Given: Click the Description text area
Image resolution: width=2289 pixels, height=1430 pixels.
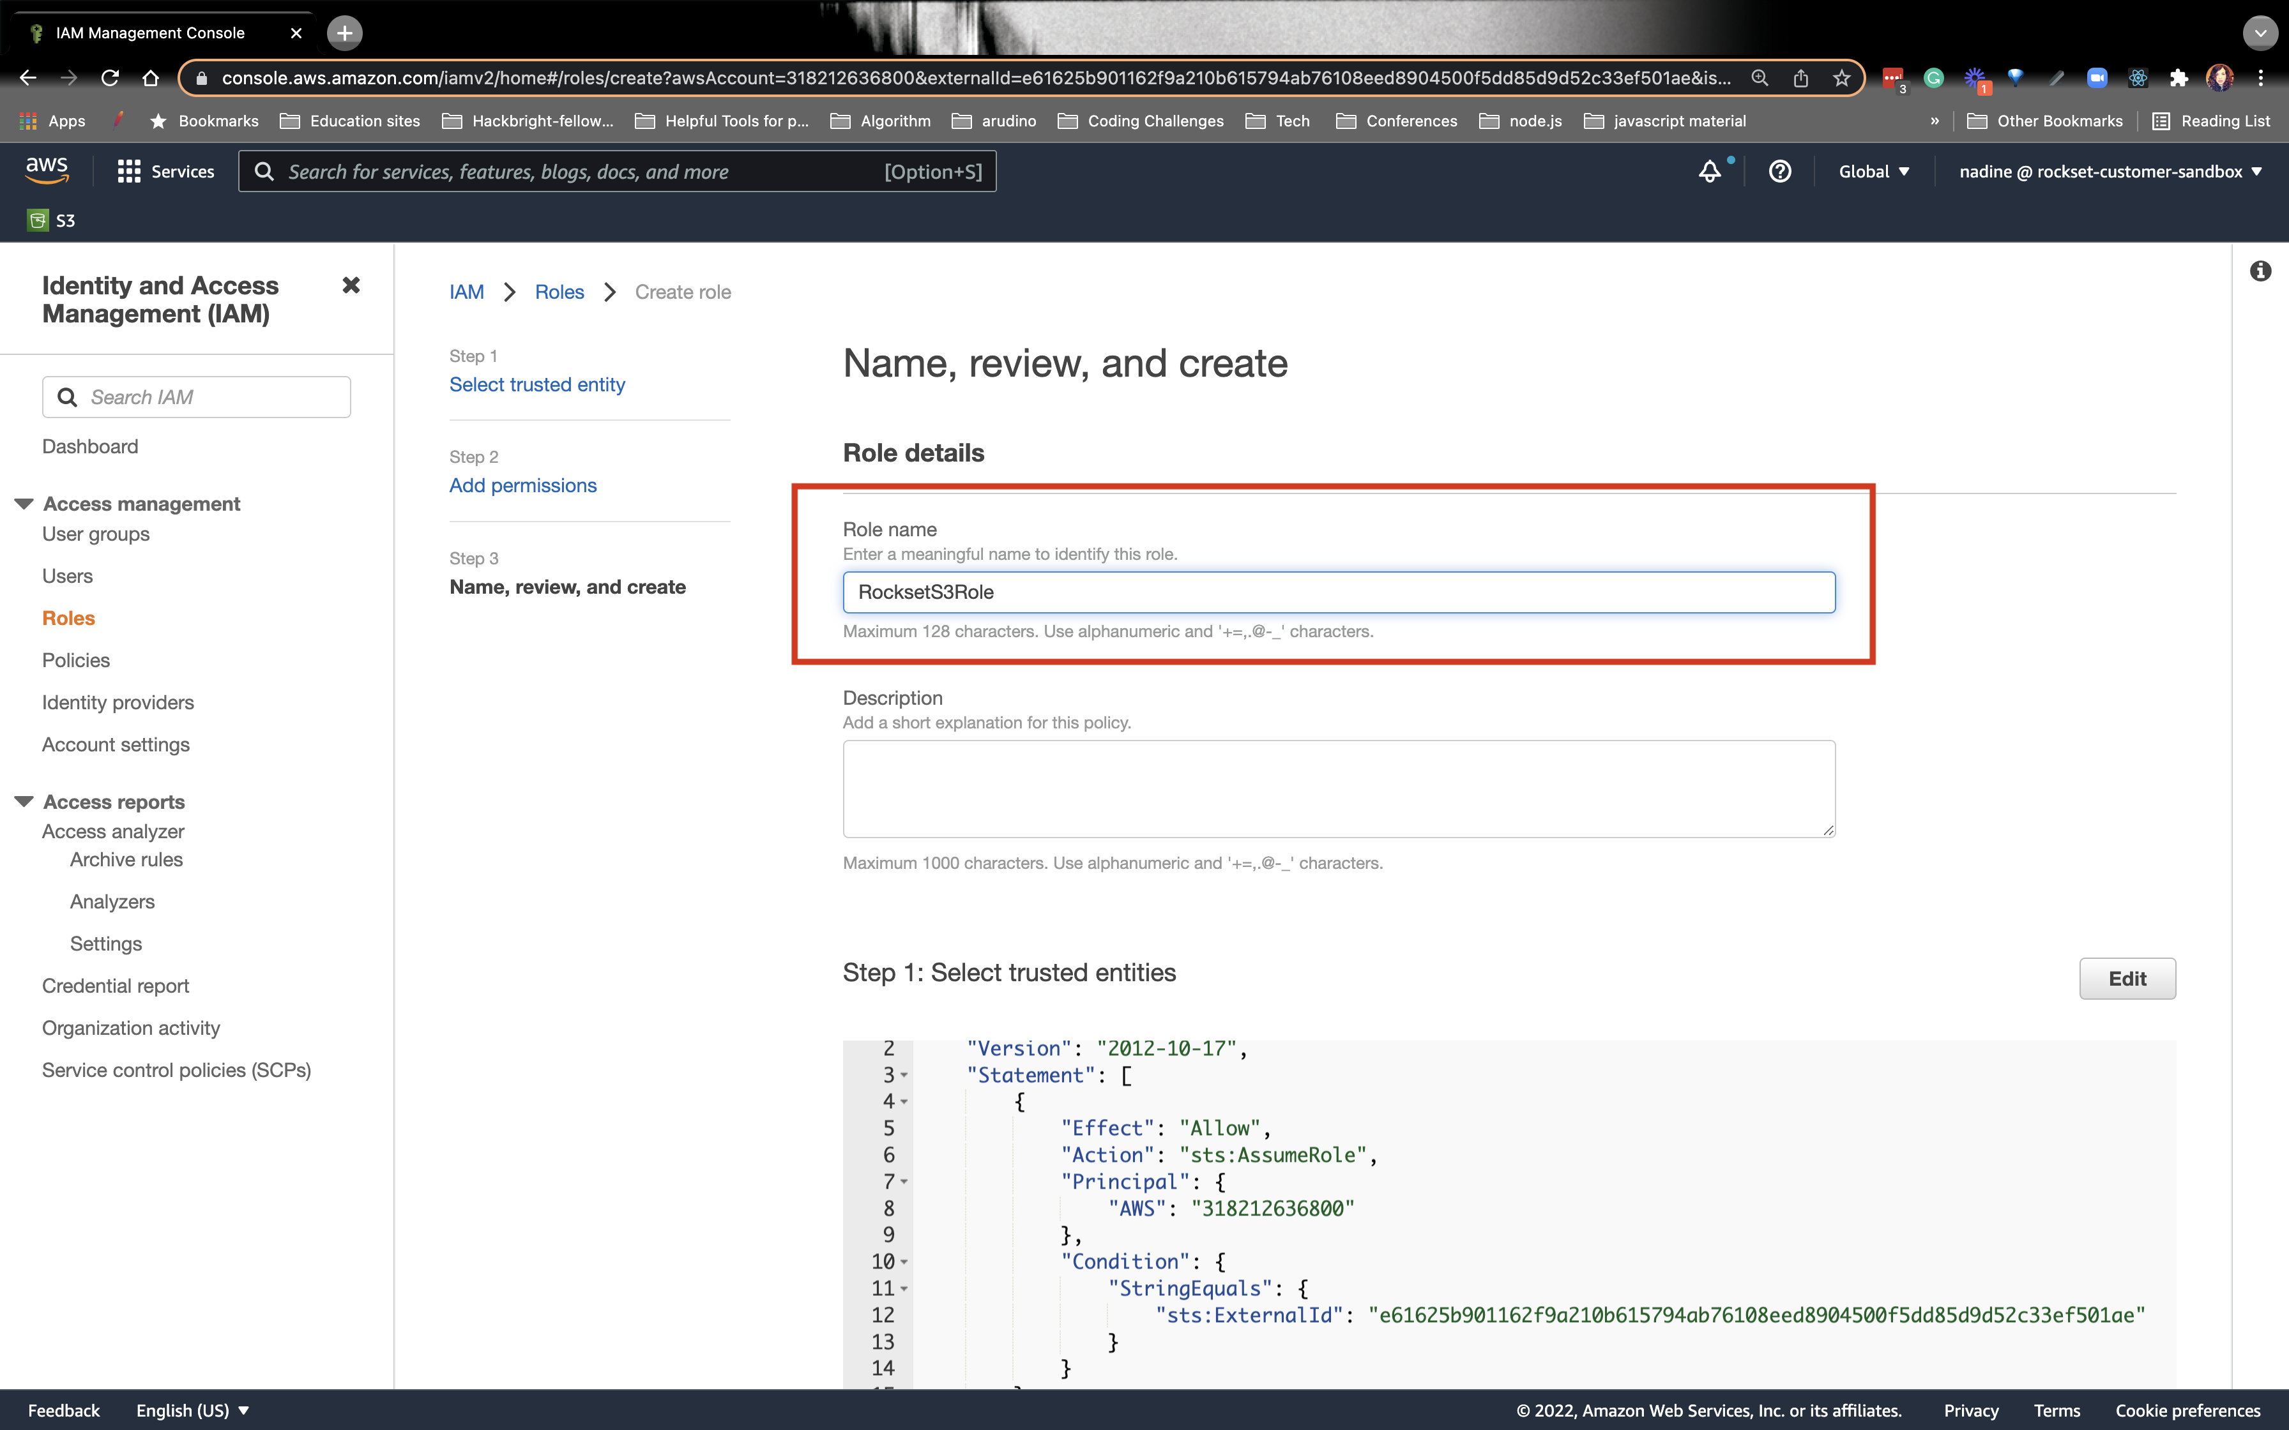Looking at the screenshot, I should tap(1339, 789).
